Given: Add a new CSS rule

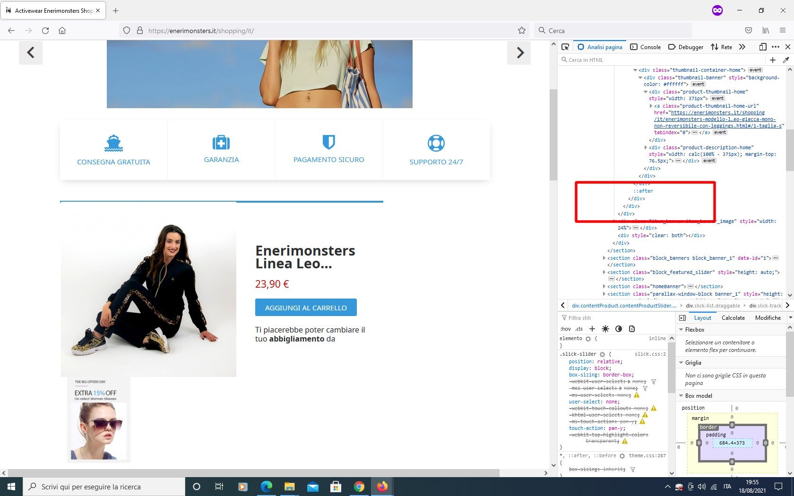Looking at the screenshot, I should point(592,329).
